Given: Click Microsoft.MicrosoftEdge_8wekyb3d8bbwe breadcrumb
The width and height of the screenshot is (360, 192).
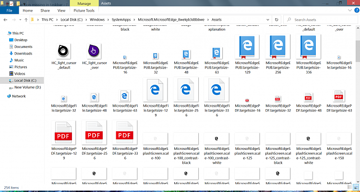Looking at the screenshot, I should [171, 20].
